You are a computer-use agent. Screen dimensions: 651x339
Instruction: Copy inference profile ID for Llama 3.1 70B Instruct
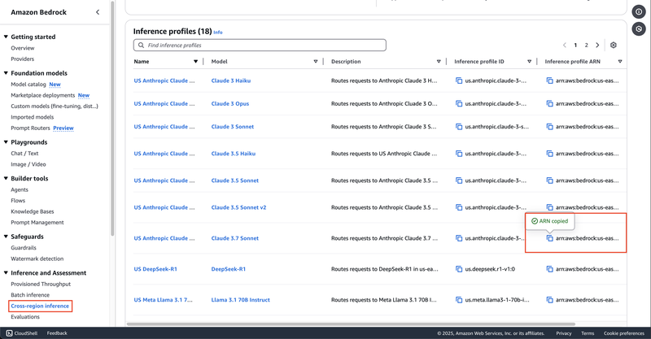click(459, 300)
